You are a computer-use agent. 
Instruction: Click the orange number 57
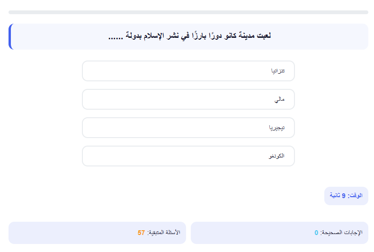(141, 233)
